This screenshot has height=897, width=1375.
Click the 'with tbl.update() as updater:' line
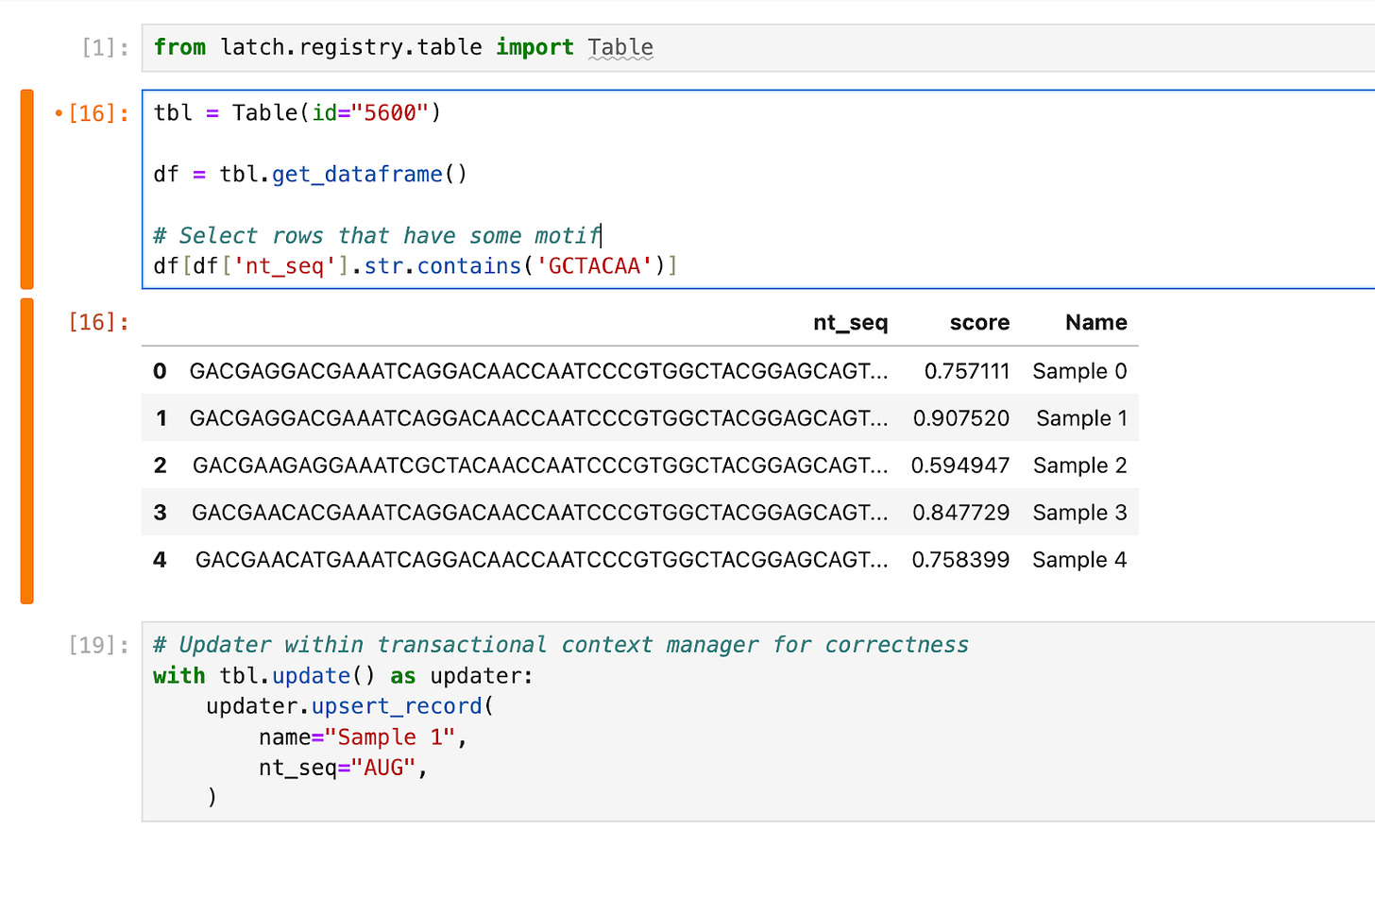(343, 676)
